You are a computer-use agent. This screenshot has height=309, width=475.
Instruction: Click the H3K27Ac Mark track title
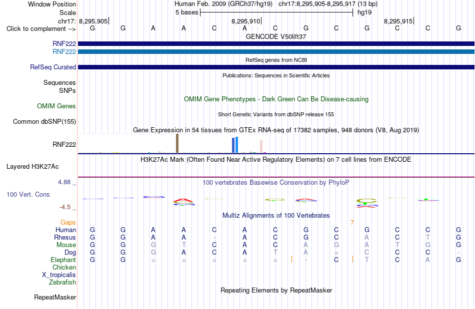pyautogui.click(x=276, y=159)
